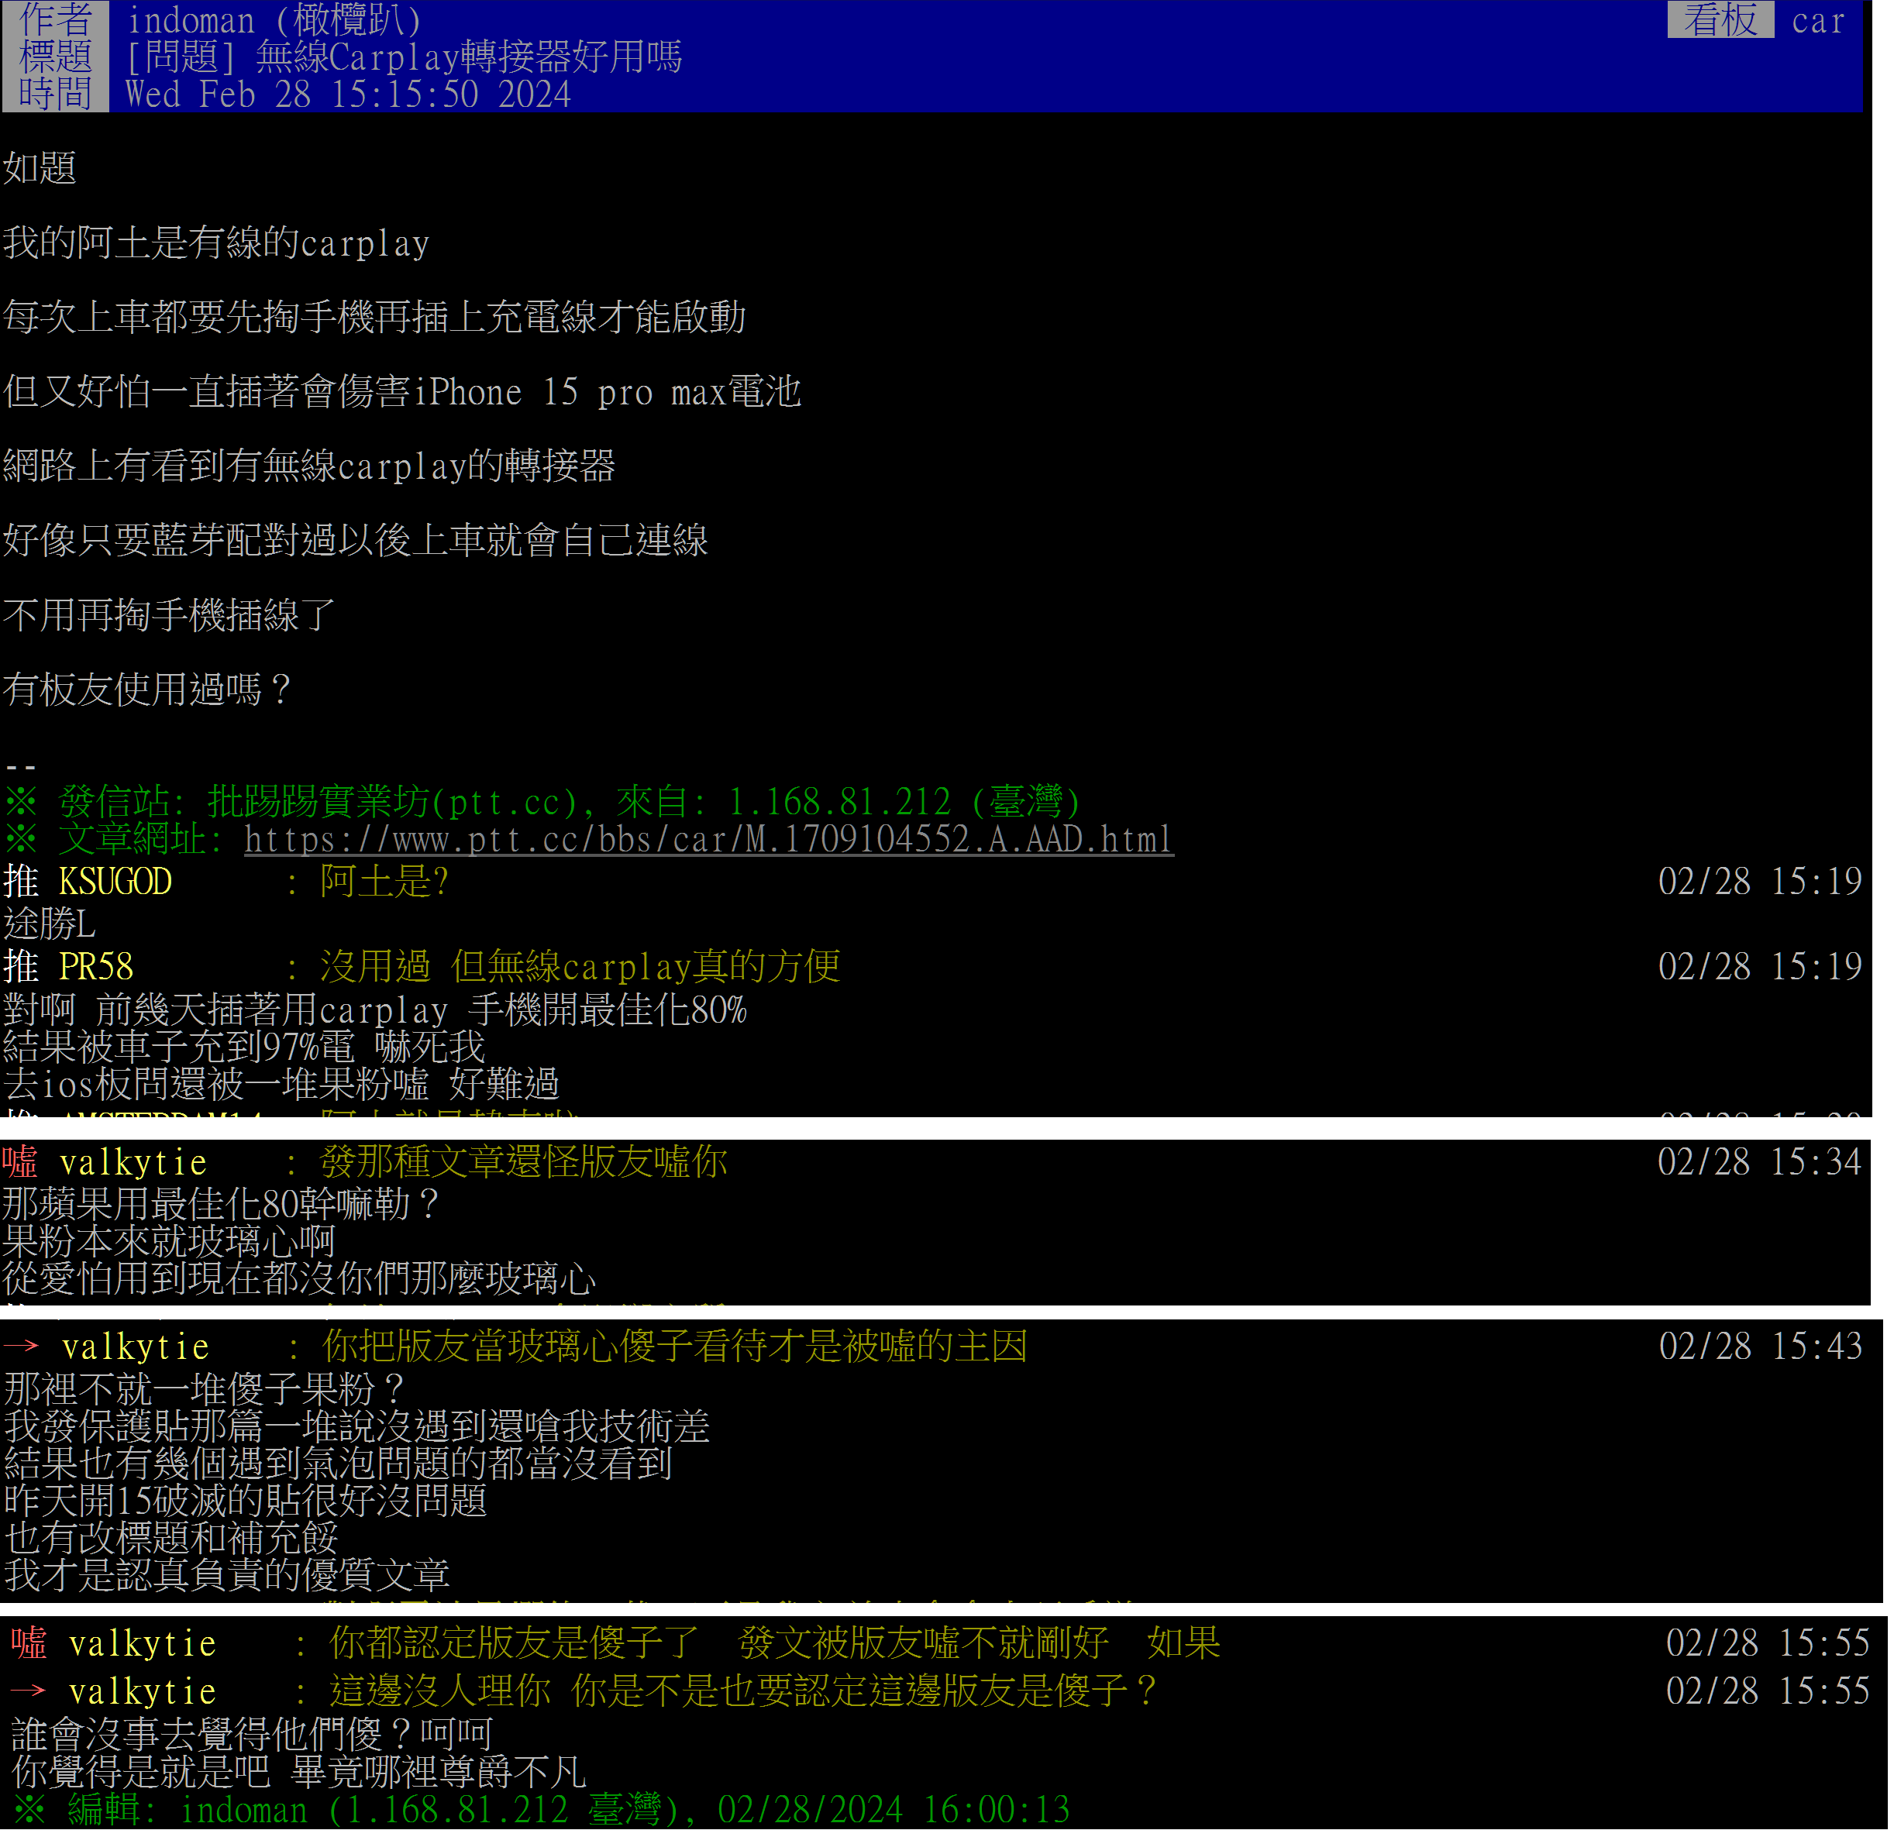Click the board name 'car'

[1817, 19]
